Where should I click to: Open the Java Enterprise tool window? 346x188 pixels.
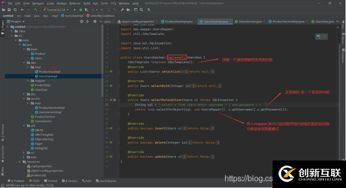click(106, 181)
